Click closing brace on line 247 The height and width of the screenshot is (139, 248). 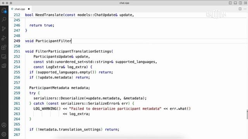coord(26,31)
